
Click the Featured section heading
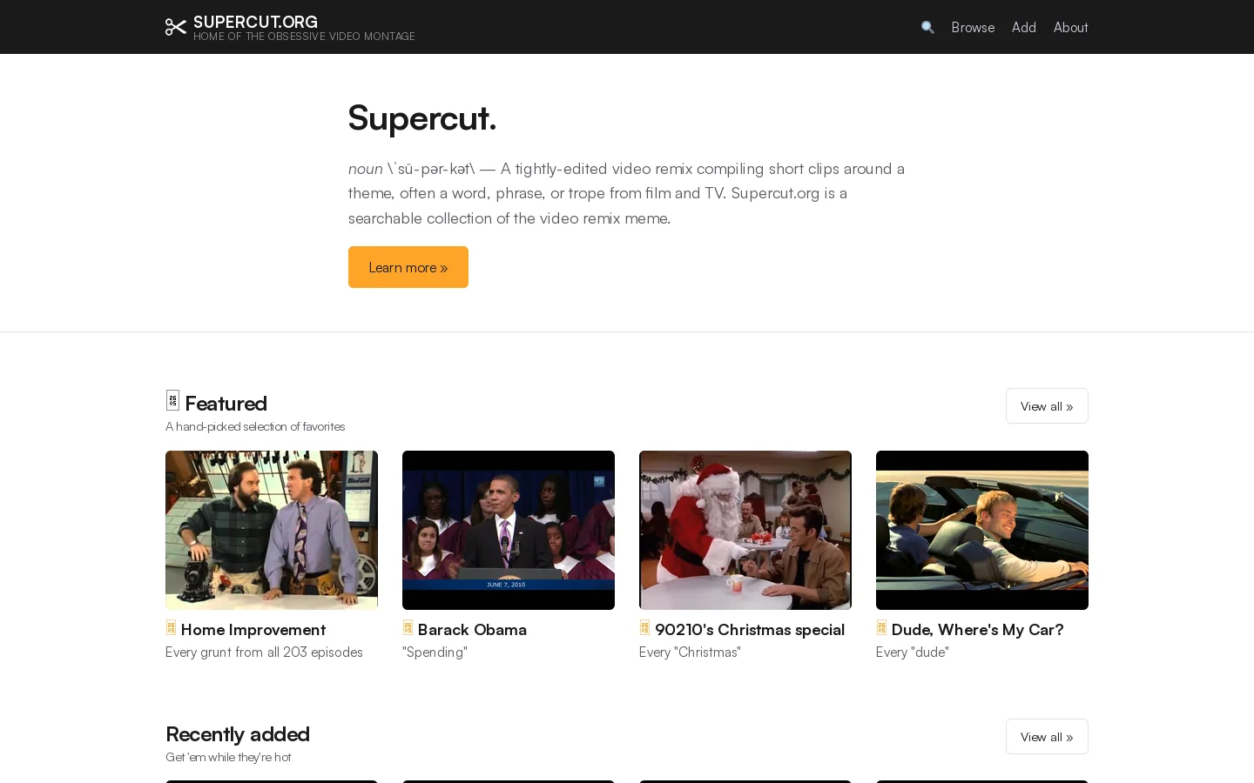(226, 403)
